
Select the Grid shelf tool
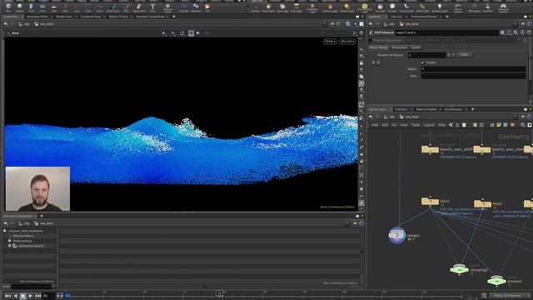point(53,7)
